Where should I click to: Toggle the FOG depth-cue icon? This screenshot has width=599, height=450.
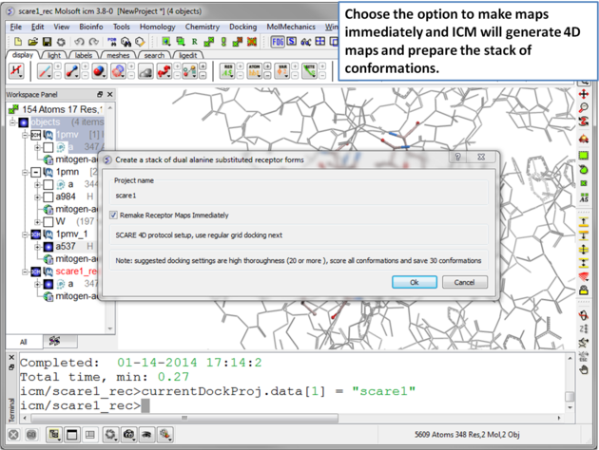[278, 42]
